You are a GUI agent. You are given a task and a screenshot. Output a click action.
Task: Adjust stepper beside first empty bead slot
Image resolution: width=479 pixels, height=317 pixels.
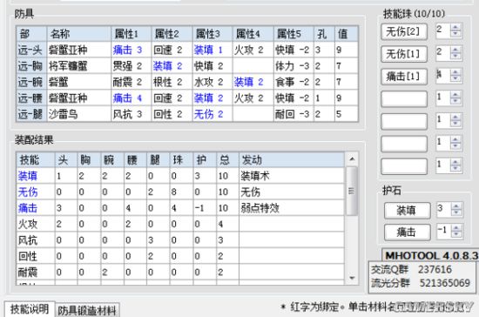[455, 98]
